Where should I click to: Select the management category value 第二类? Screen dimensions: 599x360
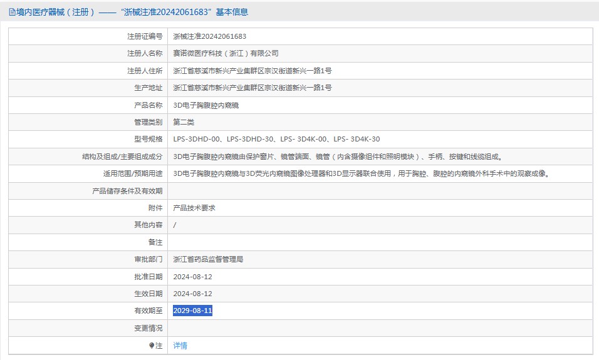pos(184,122)
